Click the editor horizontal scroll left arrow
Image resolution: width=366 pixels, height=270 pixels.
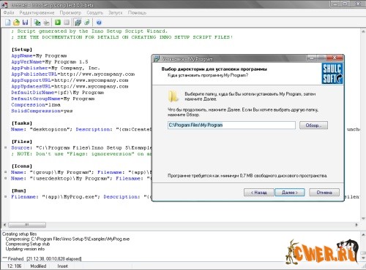(x=4, y=225)
